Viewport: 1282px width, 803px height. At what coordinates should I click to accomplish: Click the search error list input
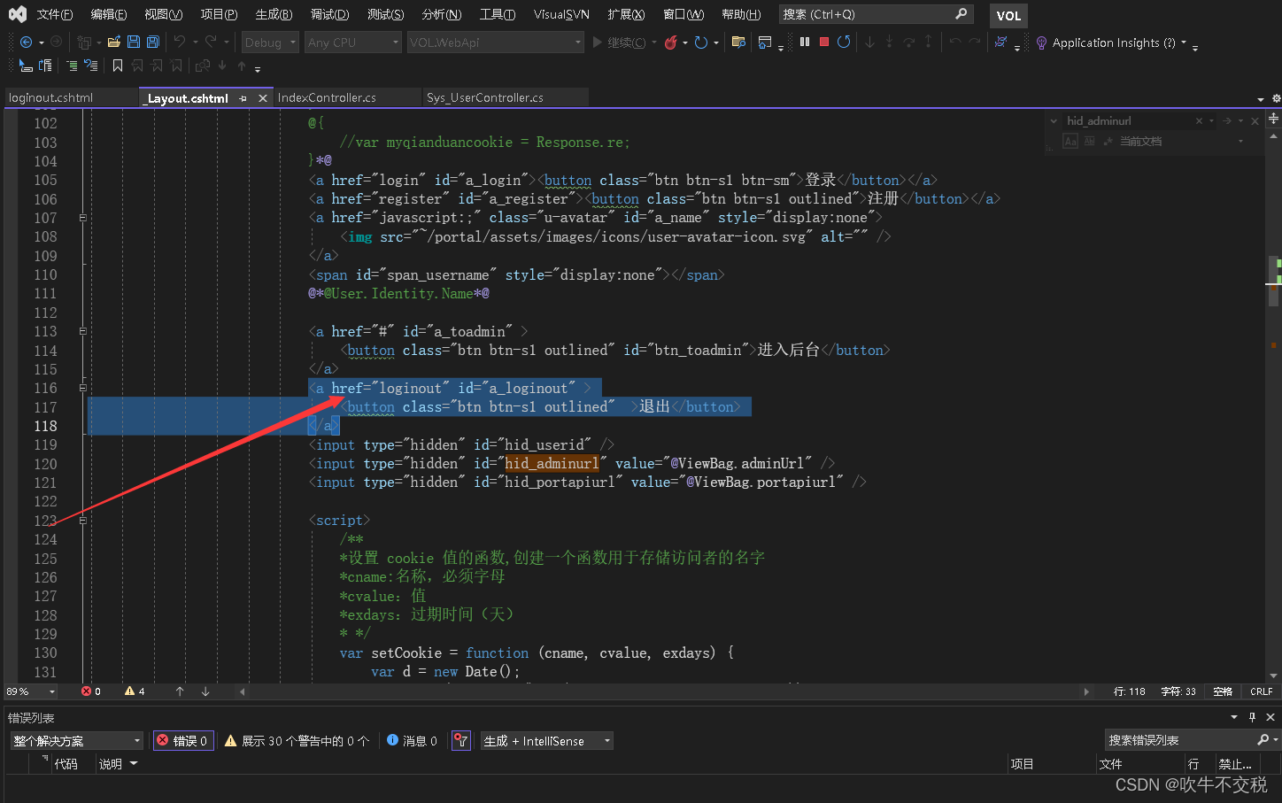(1180, 740)
